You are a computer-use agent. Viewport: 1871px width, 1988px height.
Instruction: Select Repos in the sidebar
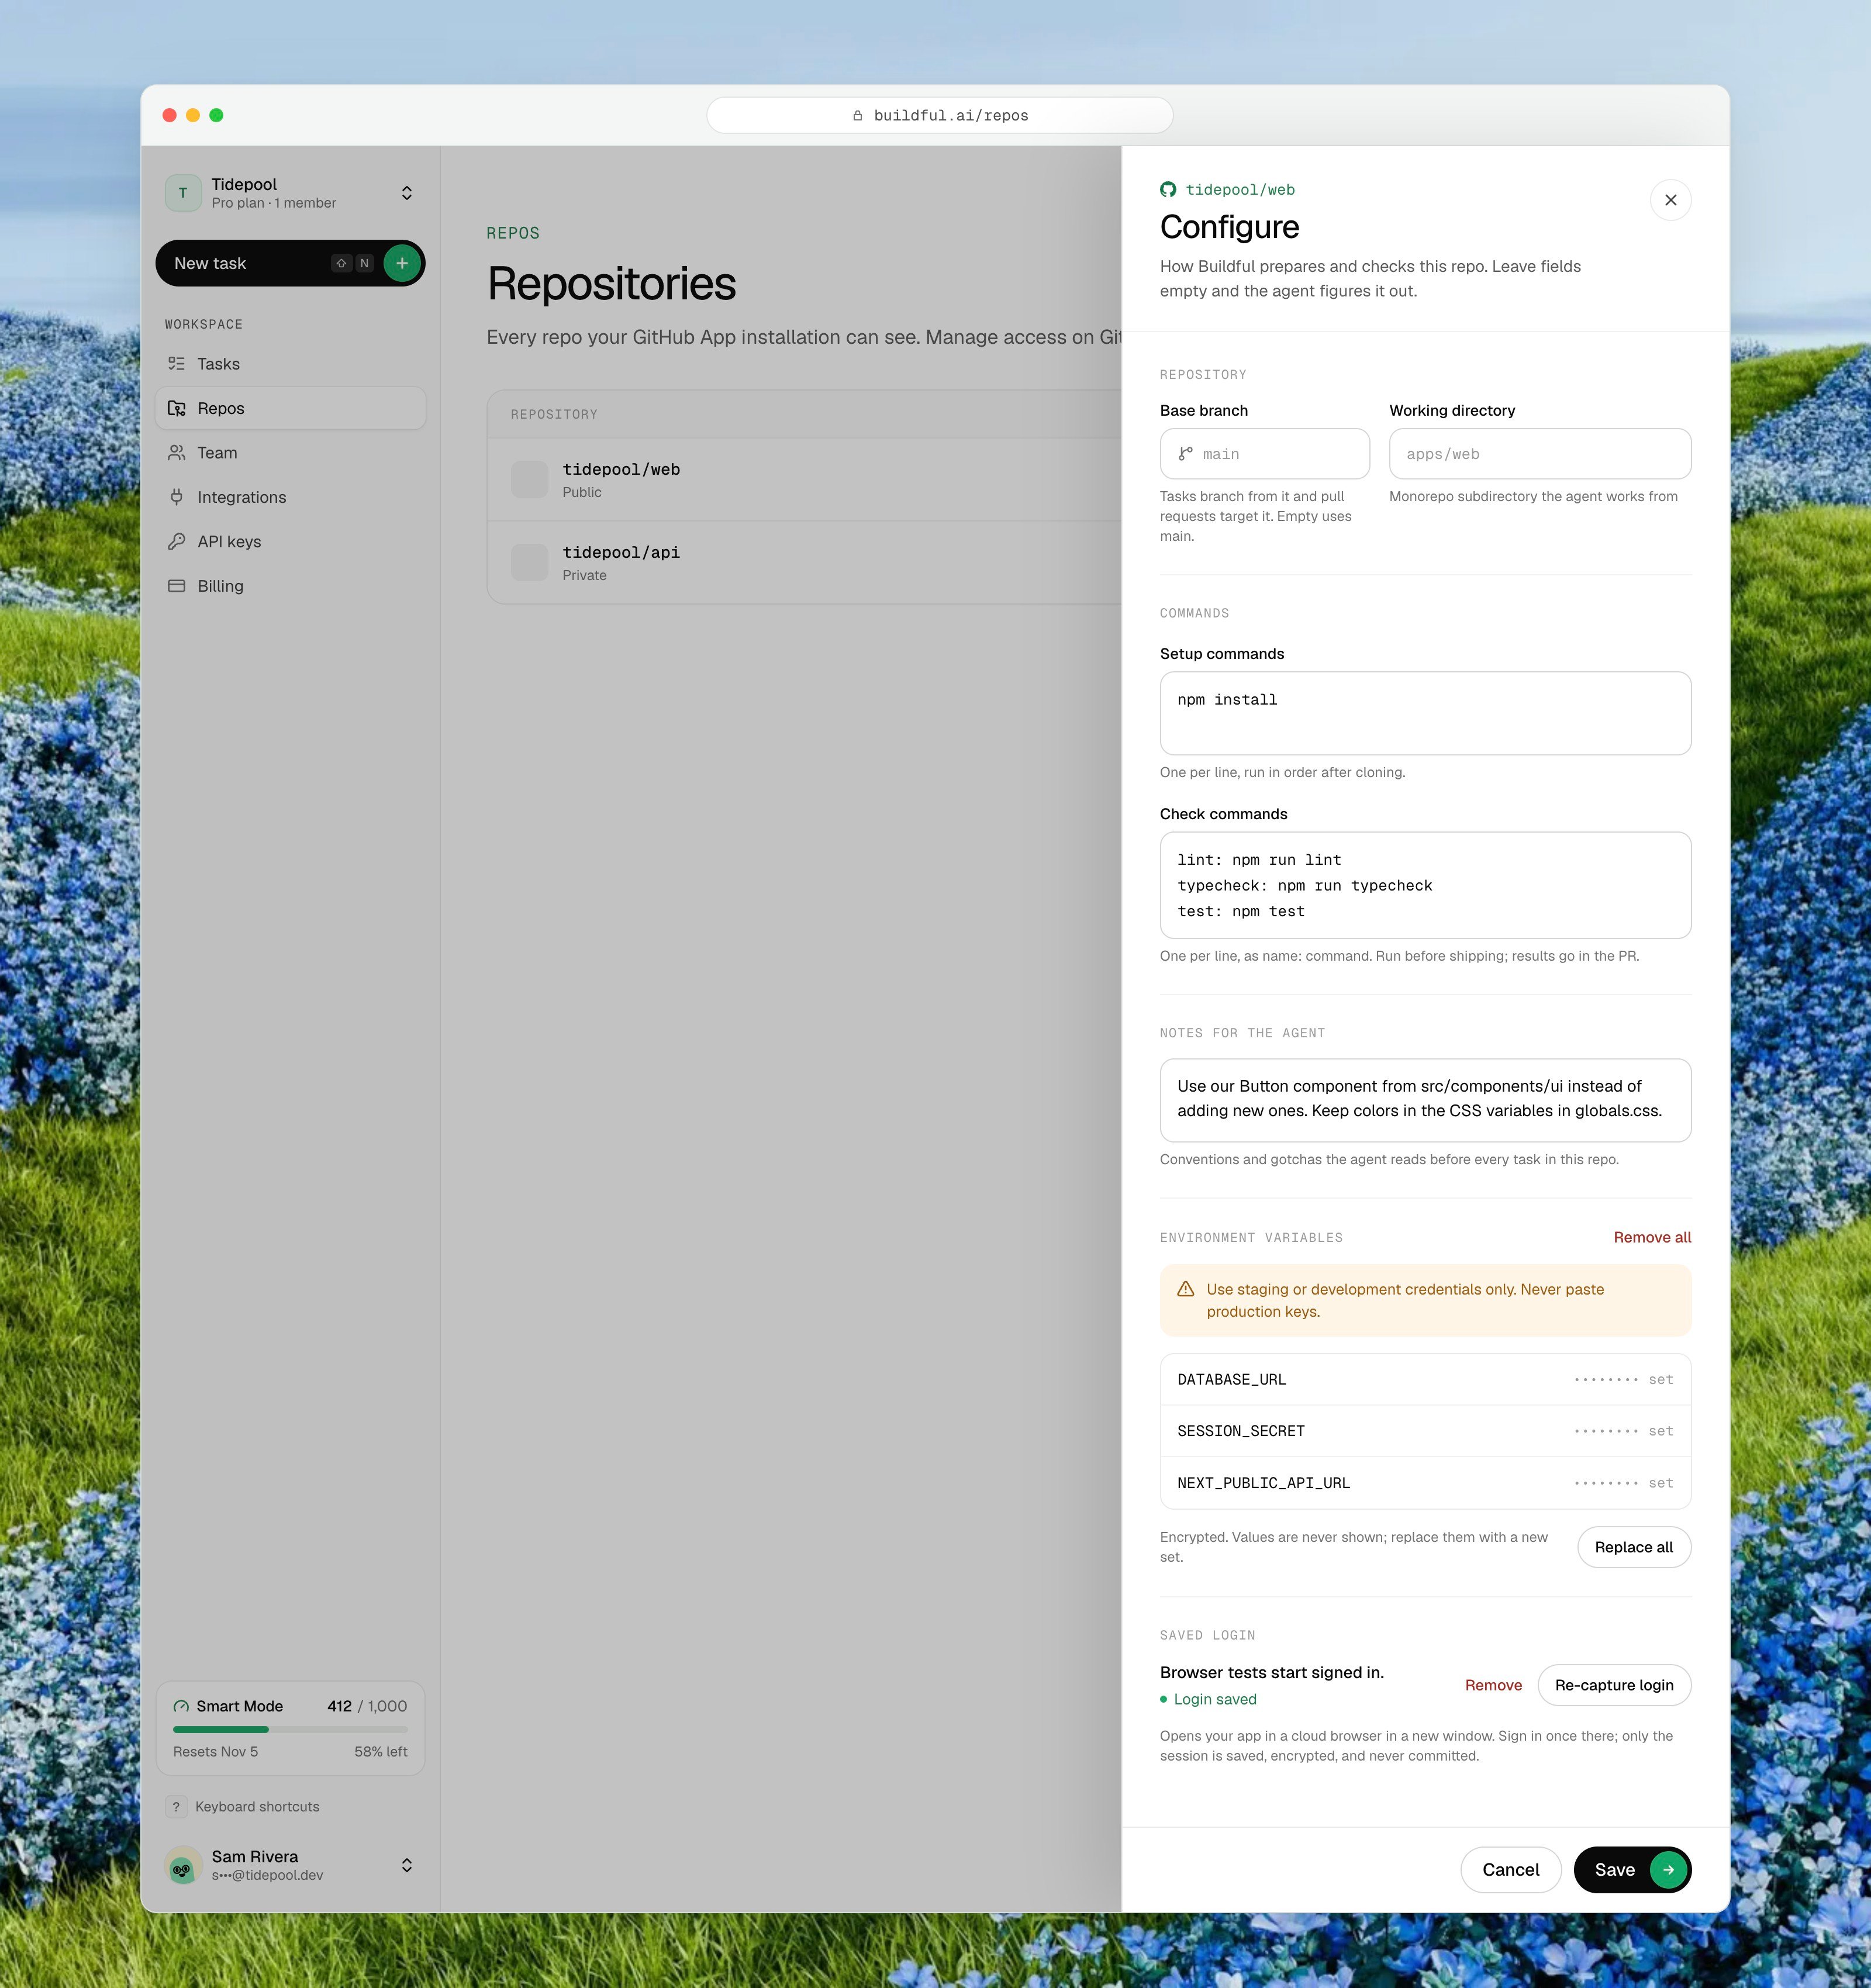[x=290, y=408]
